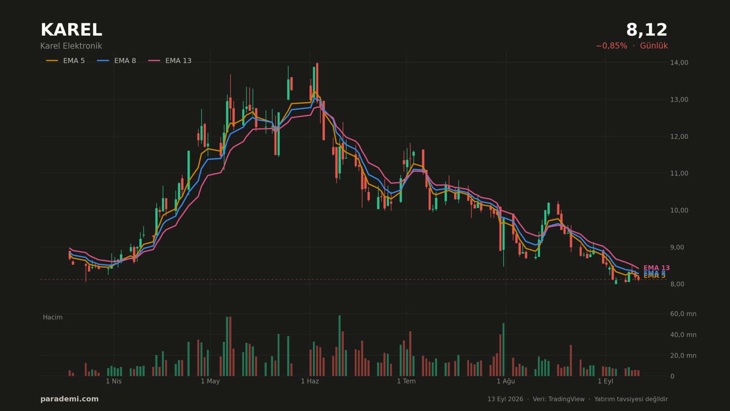Click the 9,00 price axis label
This screenshot has height=411, width=730.
click(677, 248)
